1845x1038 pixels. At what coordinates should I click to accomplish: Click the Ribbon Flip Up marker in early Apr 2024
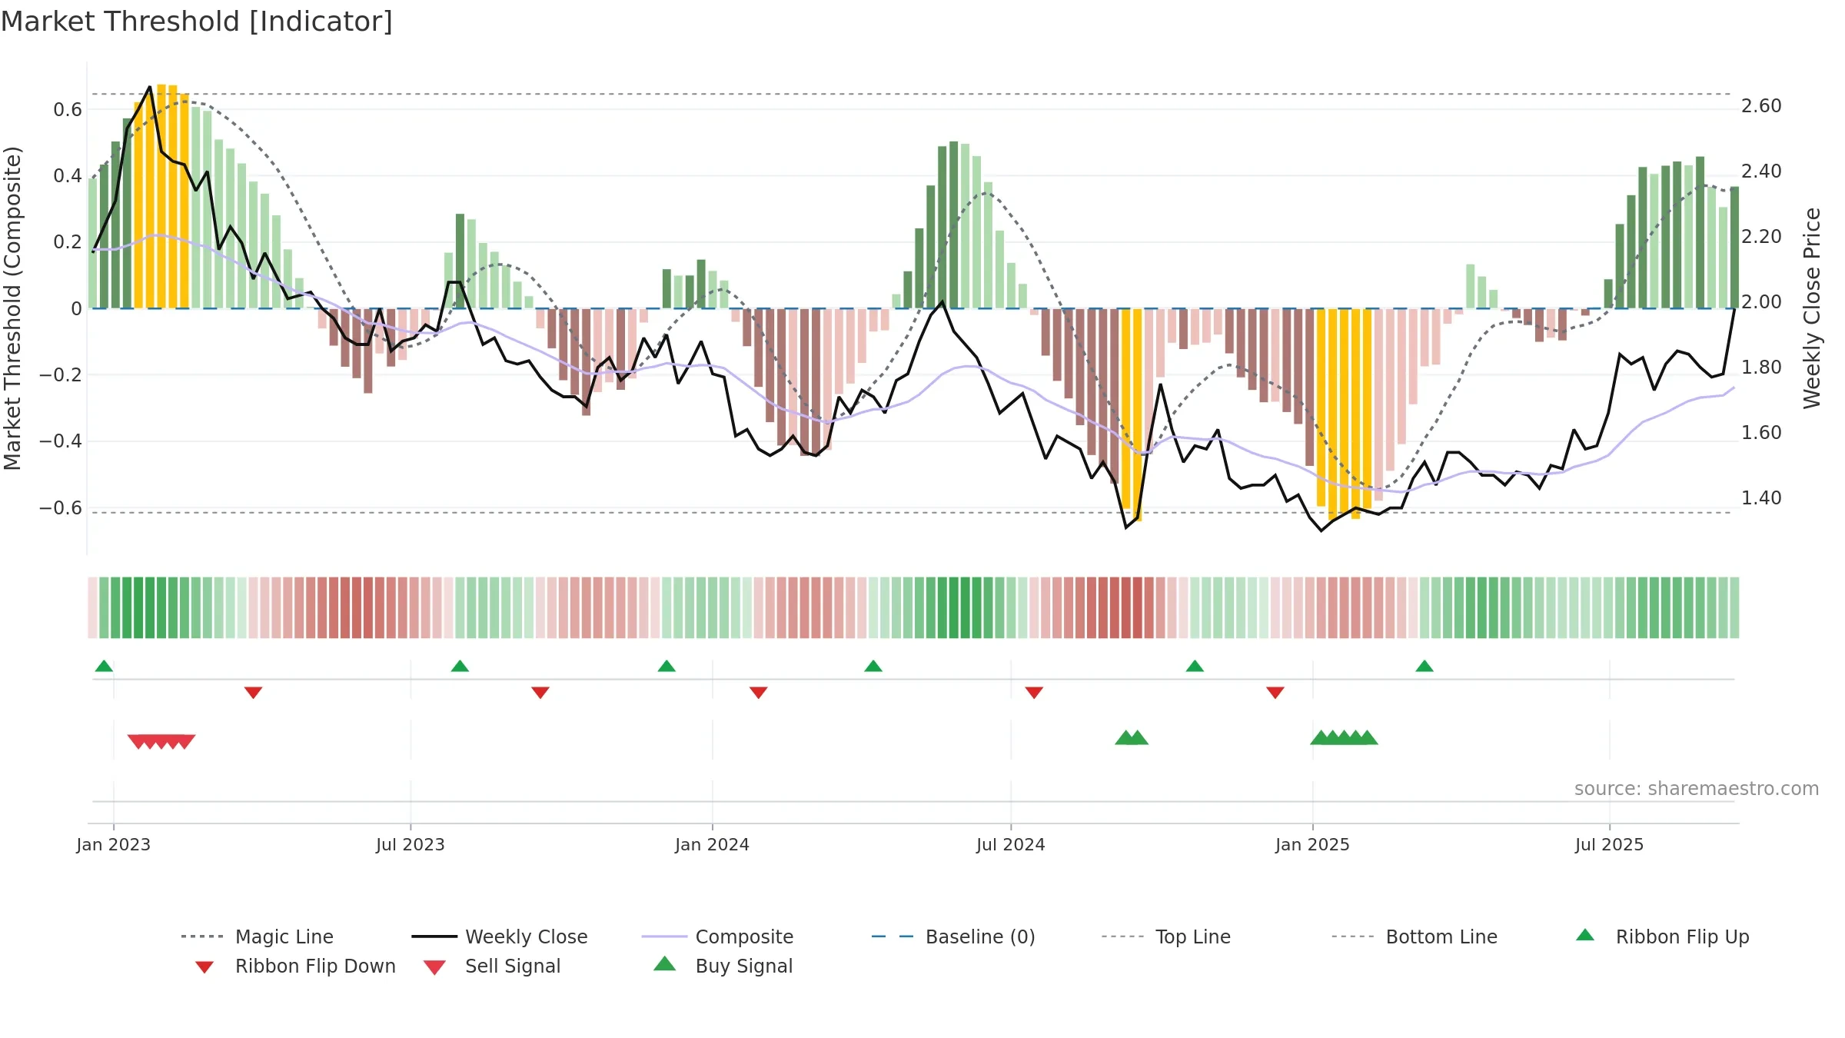pos(873,666)
